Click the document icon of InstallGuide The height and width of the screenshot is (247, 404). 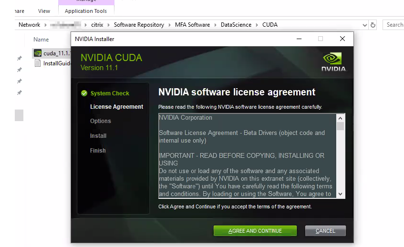pyautogui.click(x=38, y=63)
